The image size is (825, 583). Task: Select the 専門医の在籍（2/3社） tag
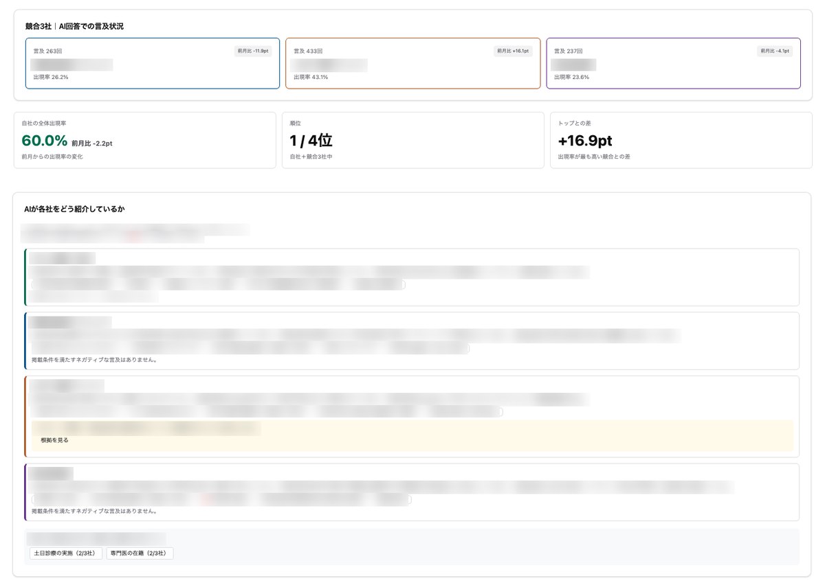140,553
